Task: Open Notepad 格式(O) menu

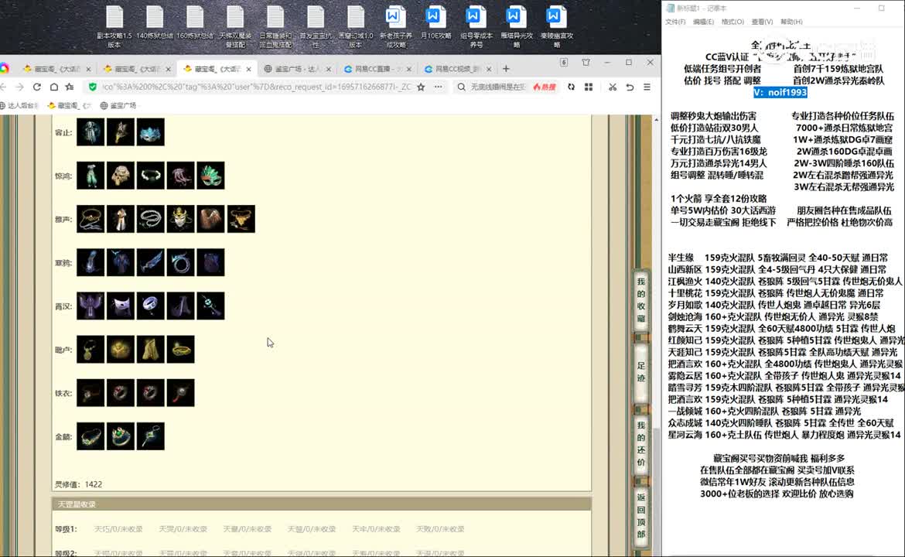Action: click(733, 22)
